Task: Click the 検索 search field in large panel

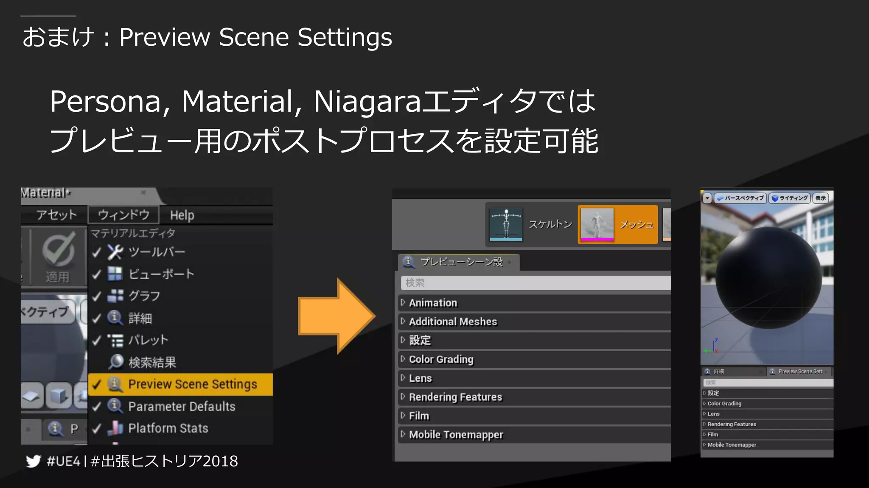Action: [x=535, y=283]
